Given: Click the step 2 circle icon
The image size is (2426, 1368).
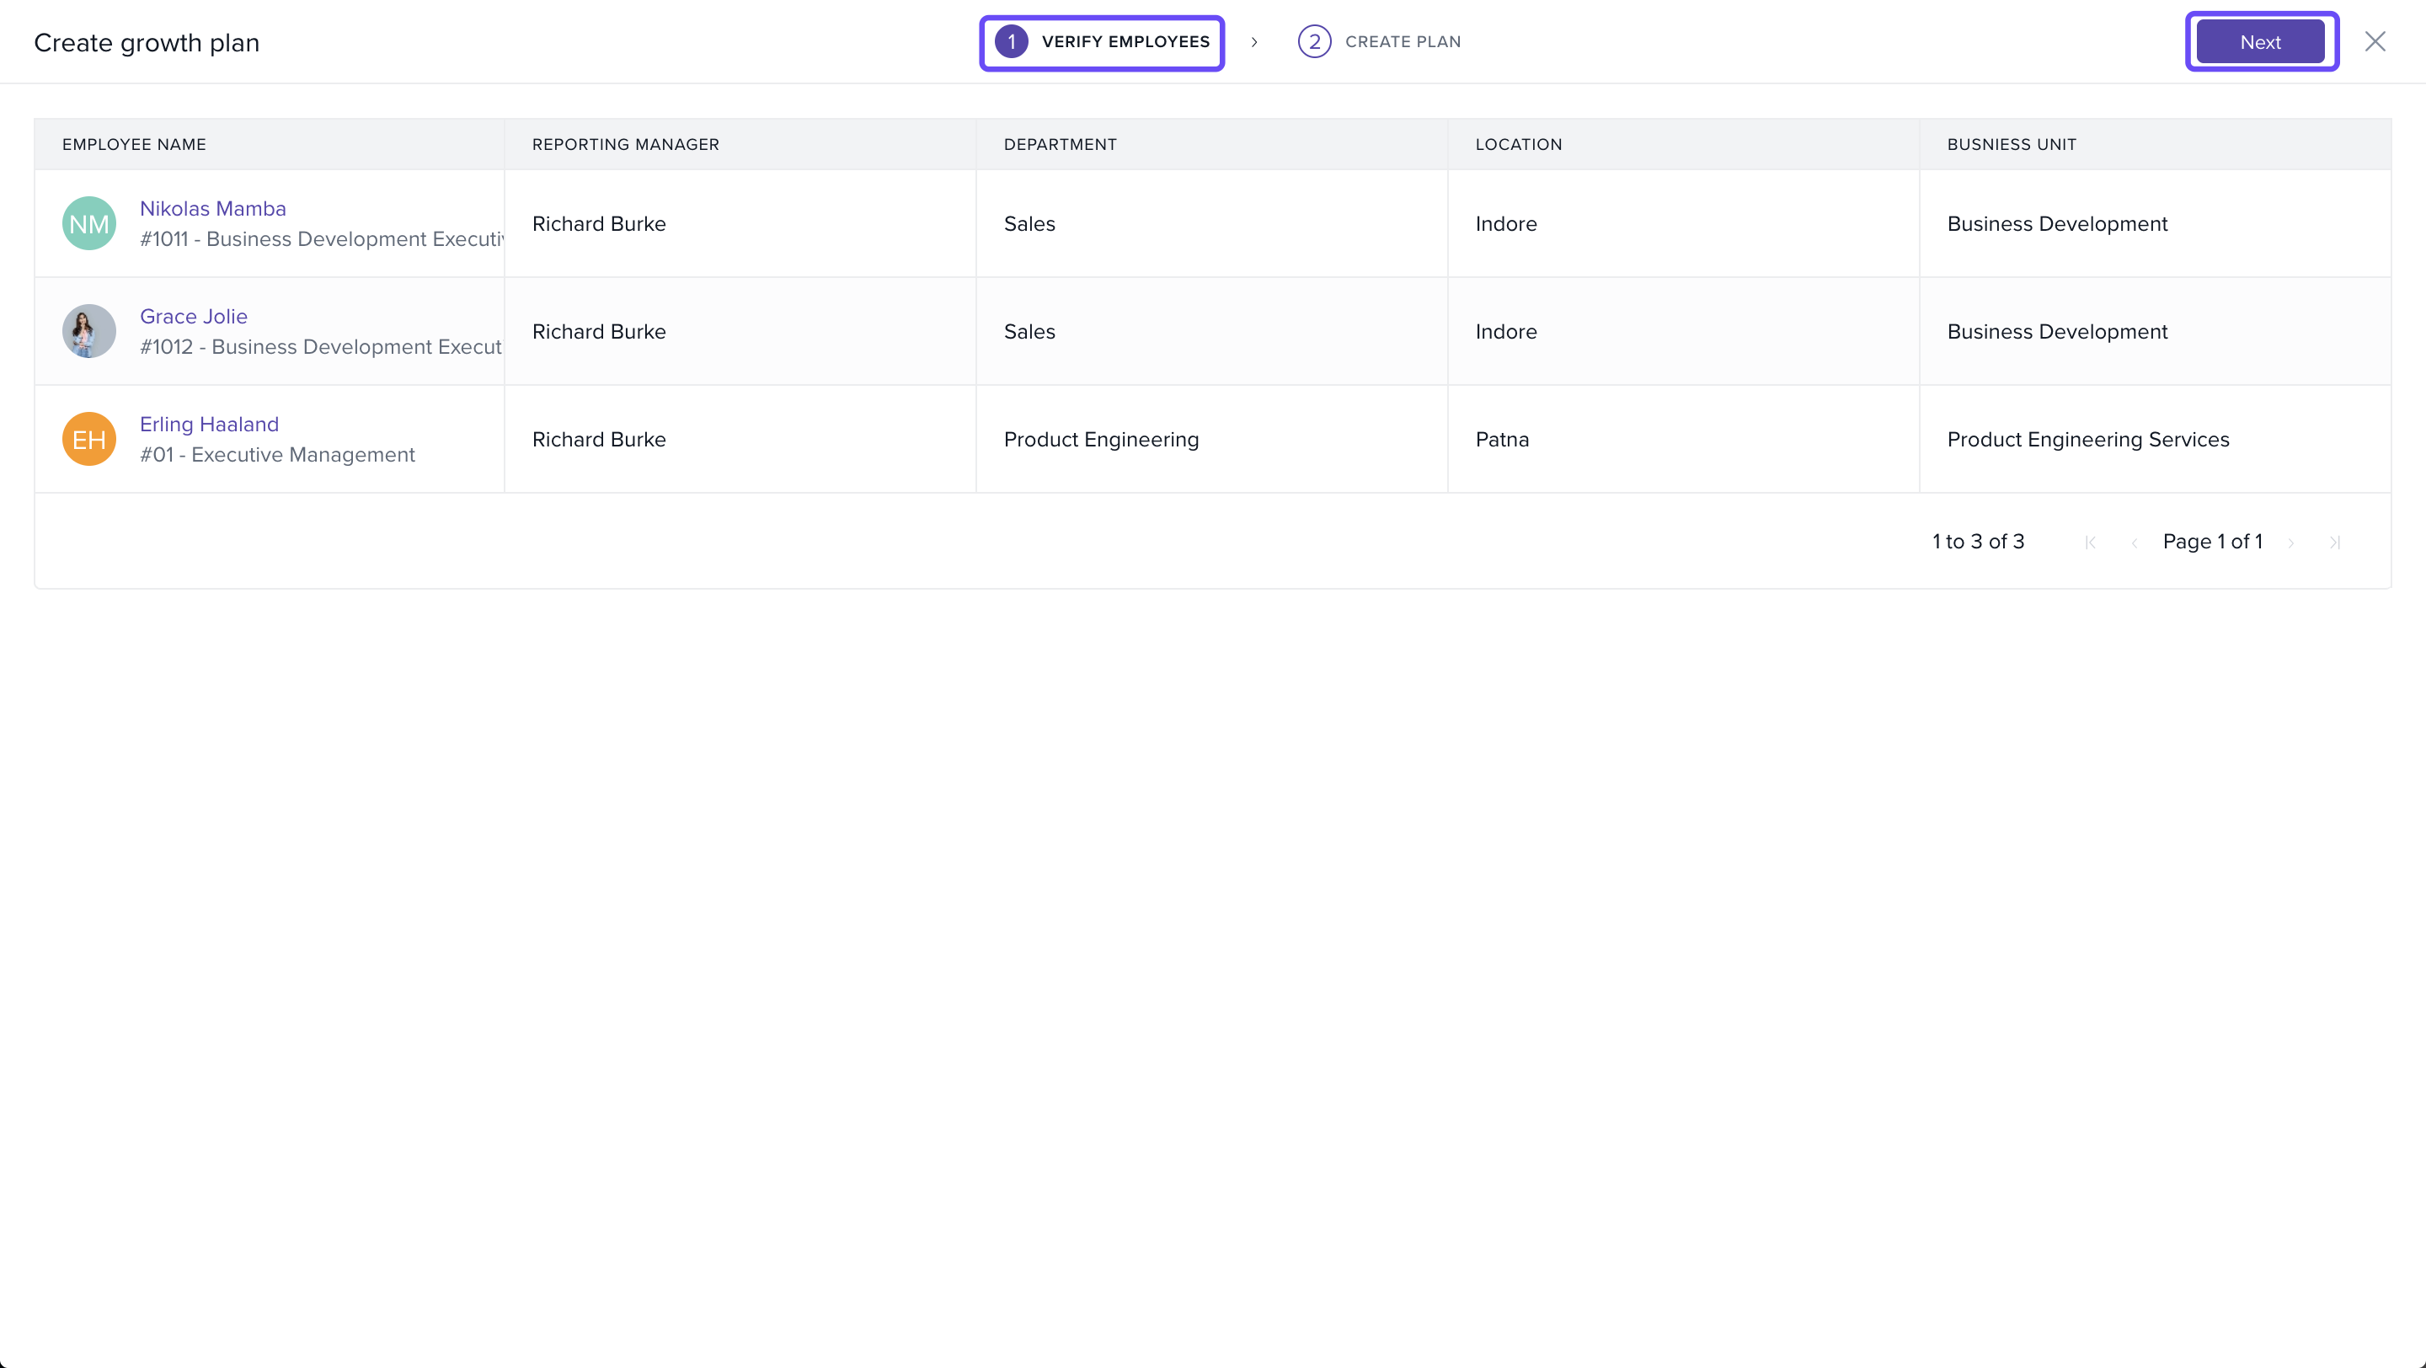Looking at the screenshot, I should [x=1314, y=42].
